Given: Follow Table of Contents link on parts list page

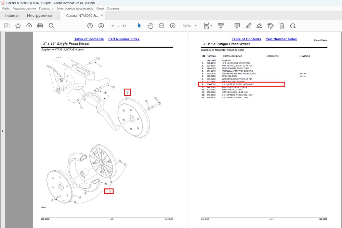Looking at the screenshot, I should click(x=246, y=39).
